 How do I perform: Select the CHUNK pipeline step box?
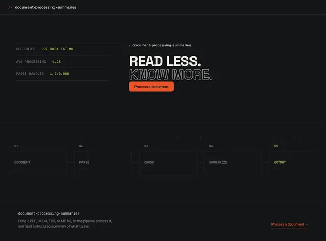coord(168,163)
